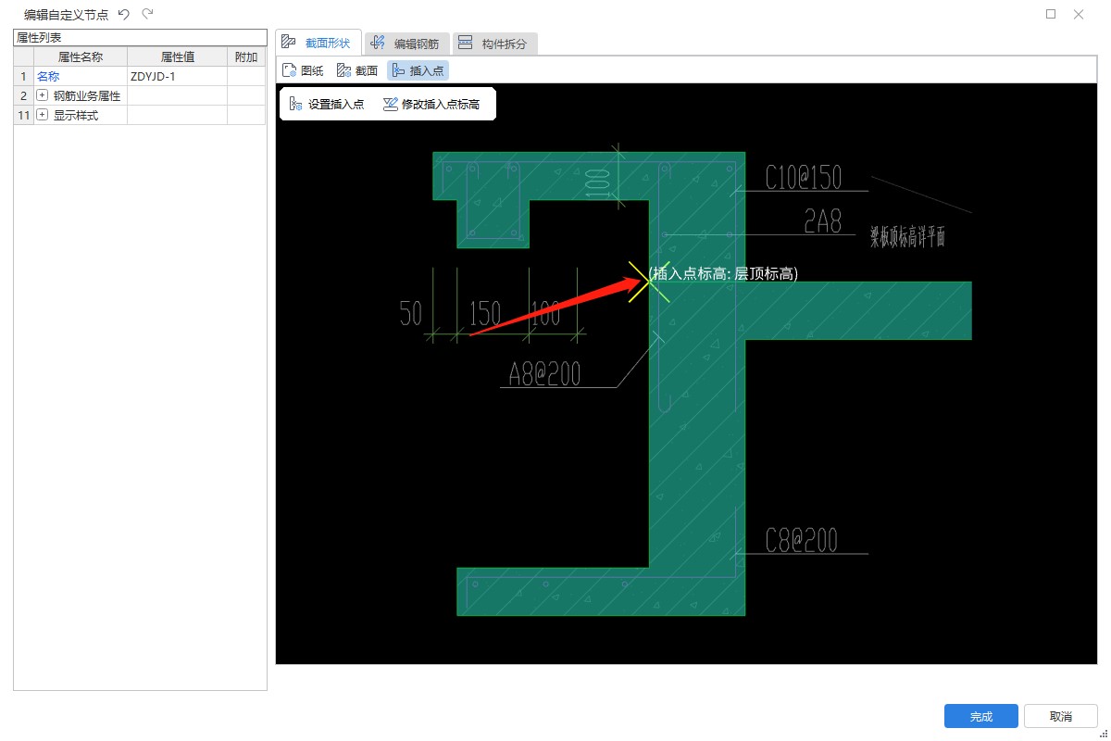Click the 修改插入点标高 icon

[x=391, y=105]
